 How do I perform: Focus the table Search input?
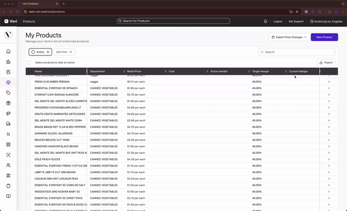[297, 52]
